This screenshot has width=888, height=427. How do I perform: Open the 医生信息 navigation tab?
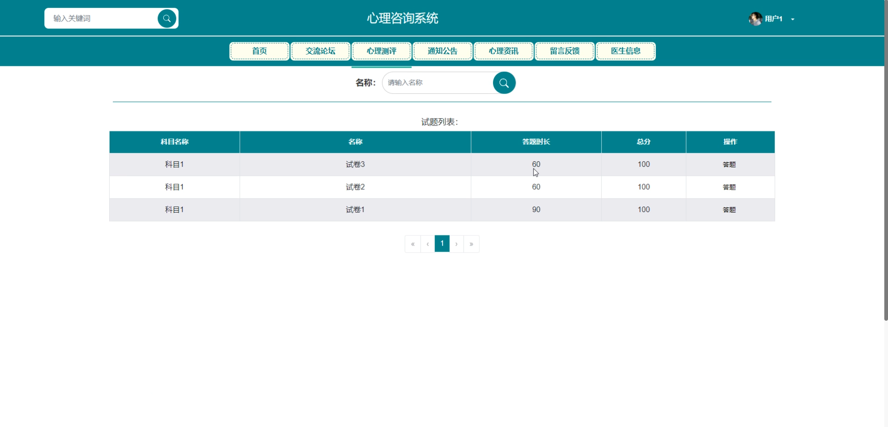(x=626, y=51)
